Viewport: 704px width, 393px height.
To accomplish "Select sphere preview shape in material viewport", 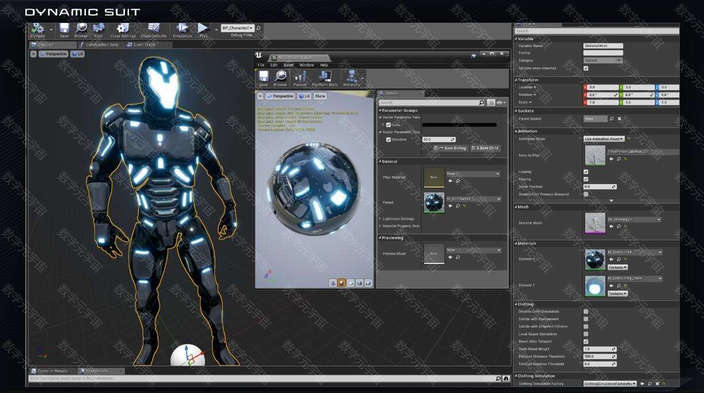I will [342, 283].
